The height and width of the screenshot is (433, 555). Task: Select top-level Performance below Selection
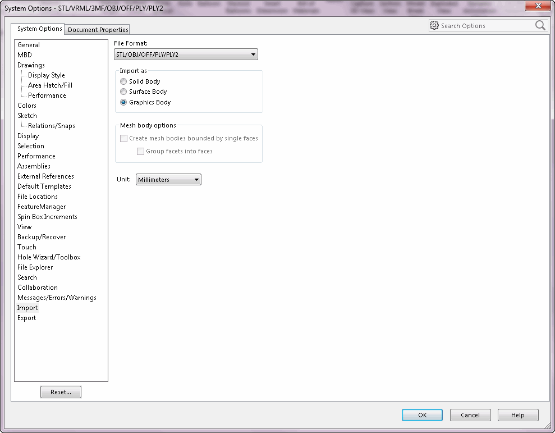(36, 156)
